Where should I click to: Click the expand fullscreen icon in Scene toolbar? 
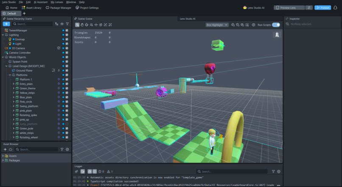pos(110,25)
